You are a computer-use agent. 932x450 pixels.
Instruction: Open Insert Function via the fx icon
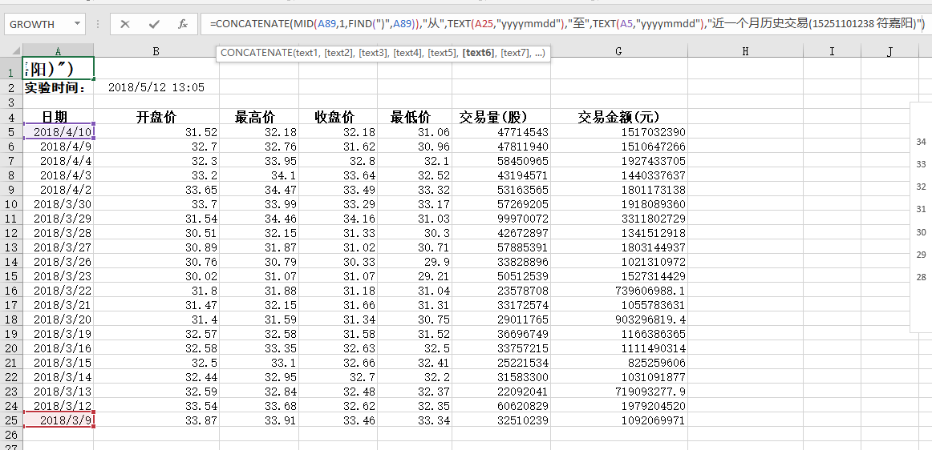click(183, 24)
